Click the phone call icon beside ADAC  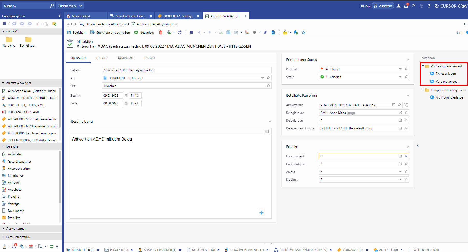coord(406,105)
